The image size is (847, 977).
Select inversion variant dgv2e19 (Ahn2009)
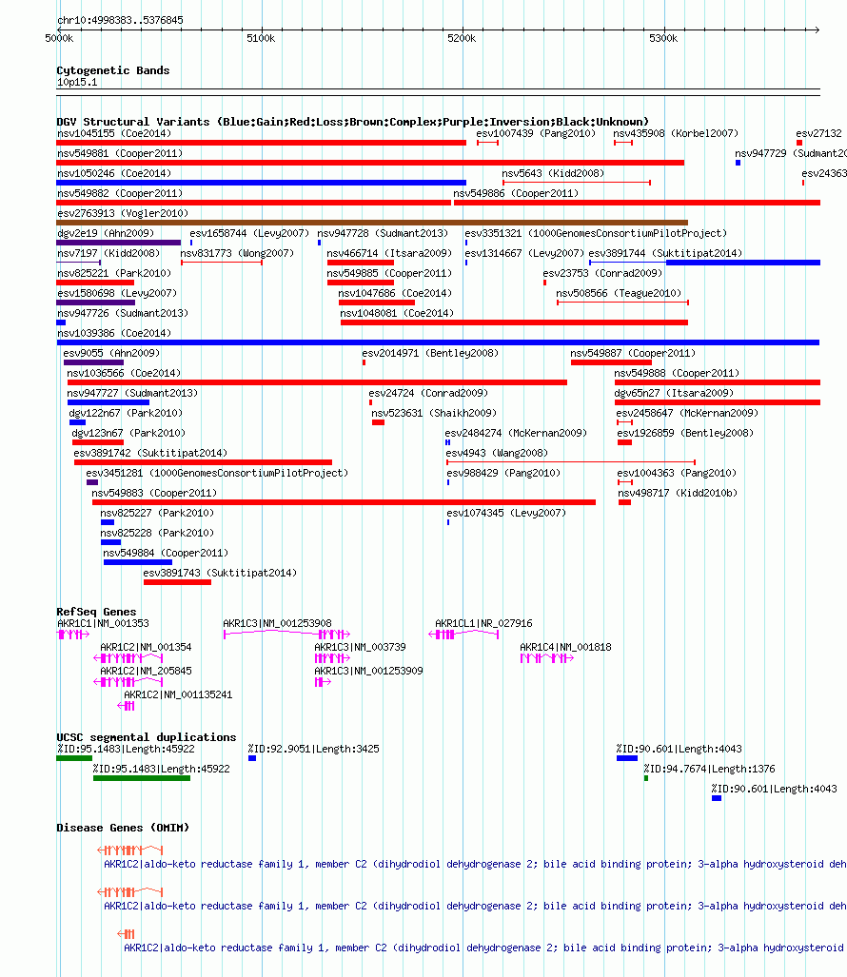tap(106, 233)
